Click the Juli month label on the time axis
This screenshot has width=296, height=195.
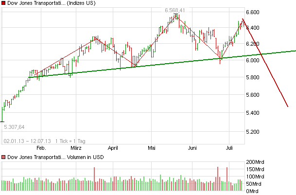[x=230, y=147]
